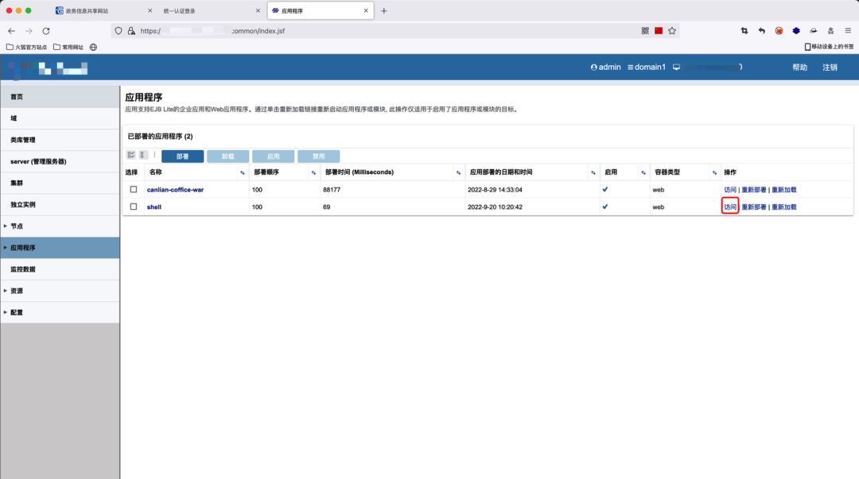Click select-all icon in table toolbar
Screen dimensions: 859x479
[x=131, y=155]
